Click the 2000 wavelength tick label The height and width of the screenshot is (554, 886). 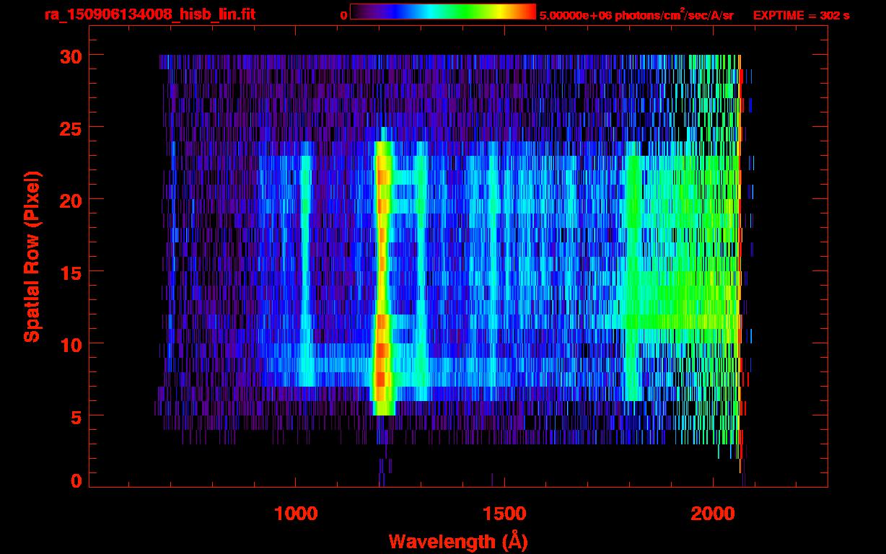pos(713,513)
